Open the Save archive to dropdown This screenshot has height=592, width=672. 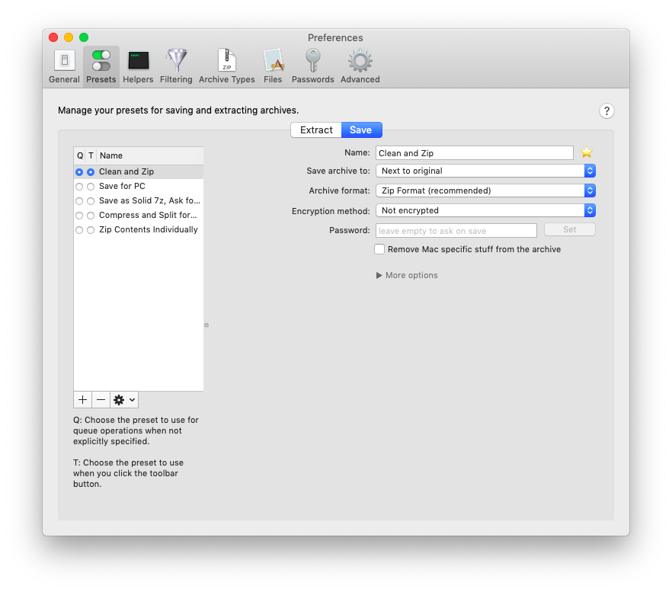(485, 171)
